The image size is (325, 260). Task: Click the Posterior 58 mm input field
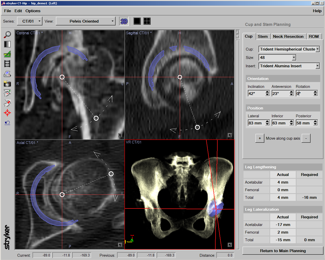point(305,123)
